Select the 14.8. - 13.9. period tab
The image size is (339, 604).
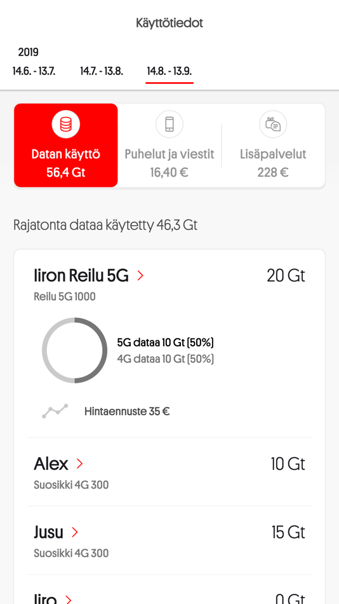[x=169, y=71]
